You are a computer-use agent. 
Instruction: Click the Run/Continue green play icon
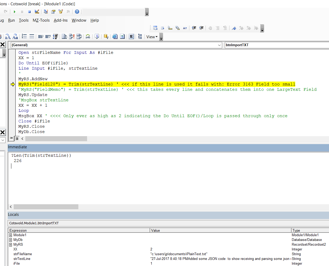[x=15, y=12]
